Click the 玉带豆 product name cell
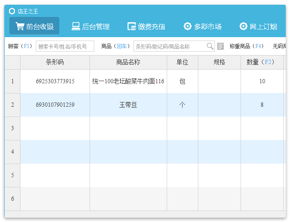Screen dimensions: 290x222 click(x=128, y=105)
